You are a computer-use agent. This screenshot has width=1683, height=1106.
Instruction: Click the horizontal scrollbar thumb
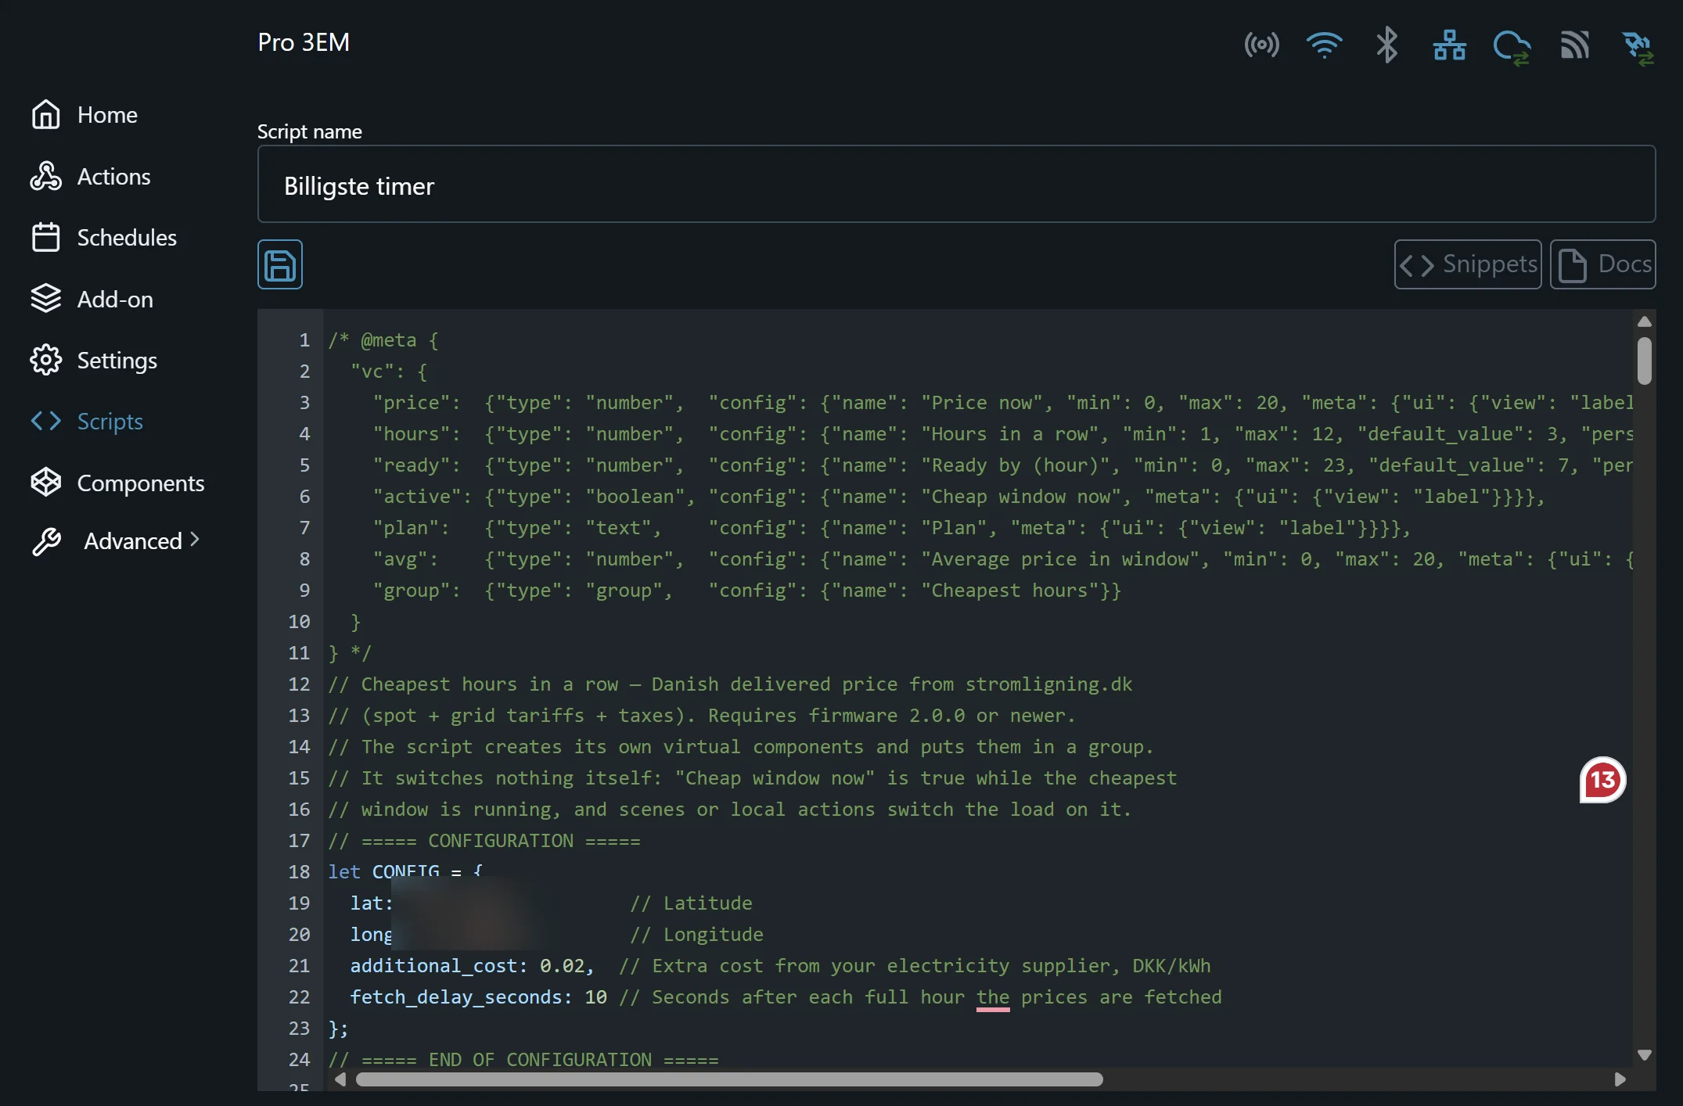(729, 1079)
